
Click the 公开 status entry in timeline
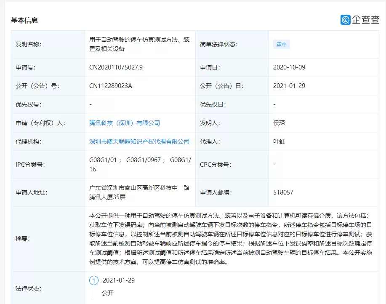(x=107, y=293)
